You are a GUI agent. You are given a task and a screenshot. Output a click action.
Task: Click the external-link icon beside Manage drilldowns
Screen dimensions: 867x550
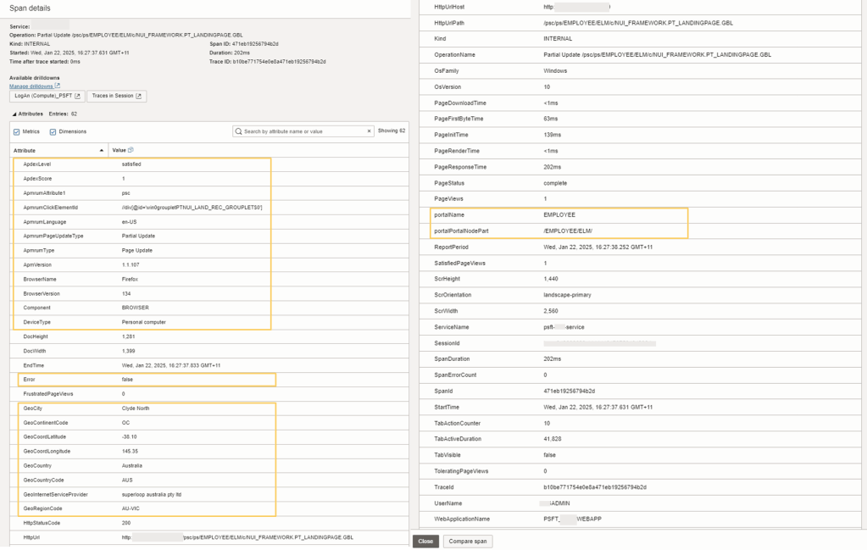coord(58,86)
